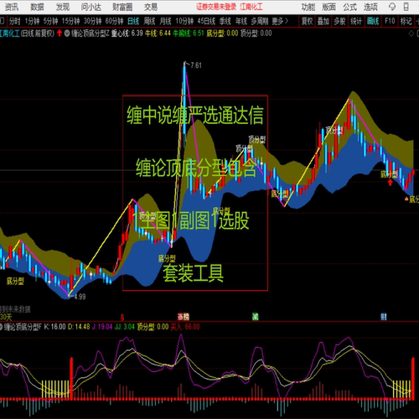Screen dimensions: 419x419
Task: Switch to 10分钟 period
Action: 184,21
